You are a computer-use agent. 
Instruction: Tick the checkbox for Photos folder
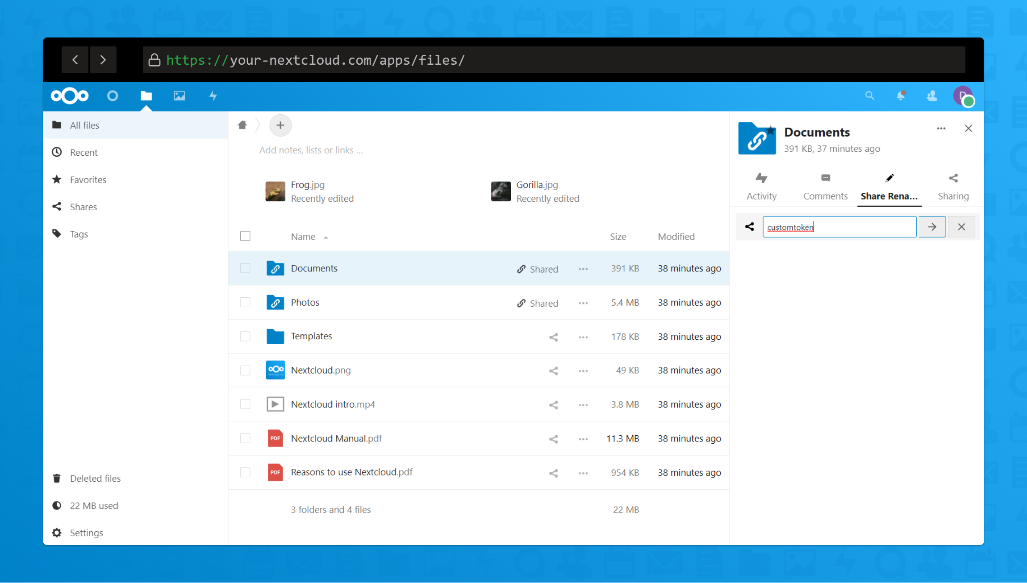pyautogui.click(x=245, y=302)
